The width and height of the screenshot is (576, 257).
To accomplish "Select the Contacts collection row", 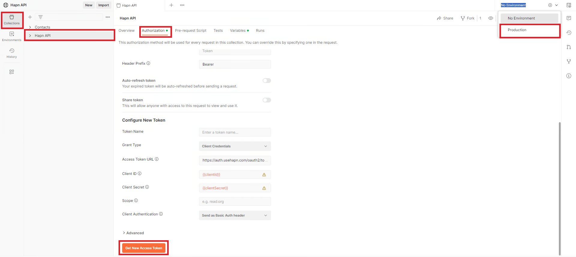I will tap(69, 27).
